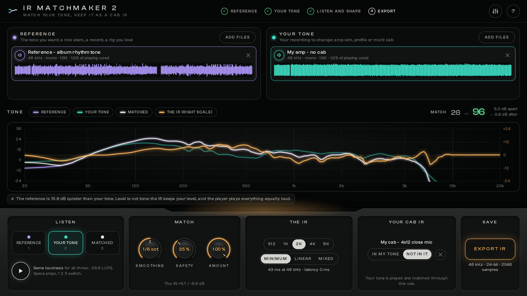Click the 'My cab - 4x12 close mic' name
Image resolution: width=527 pixels, height=296 pixels.
coord(406,242)
